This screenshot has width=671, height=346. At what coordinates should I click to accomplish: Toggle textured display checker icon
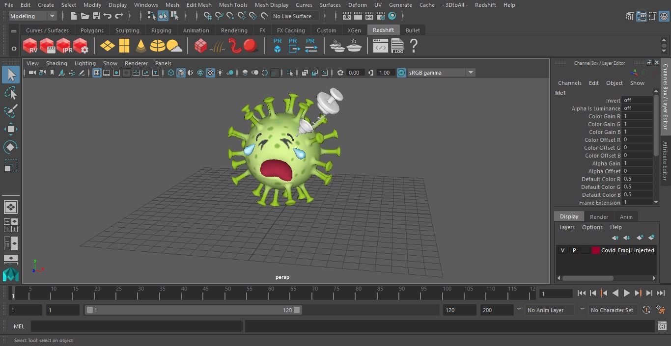point(210,73)
